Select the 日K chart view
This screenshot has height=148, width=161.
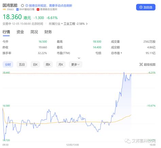(x=35, y=64)
